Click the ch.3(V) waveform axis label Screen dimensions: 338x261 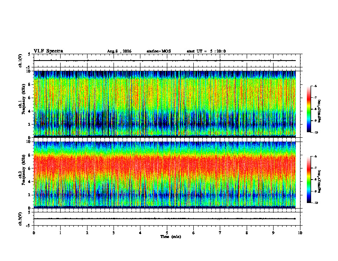(x=20, y=219)
